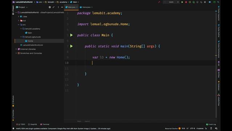Click the run with coverage icon
The width and height of the screenshot is (232, 131).
point(190,2)
